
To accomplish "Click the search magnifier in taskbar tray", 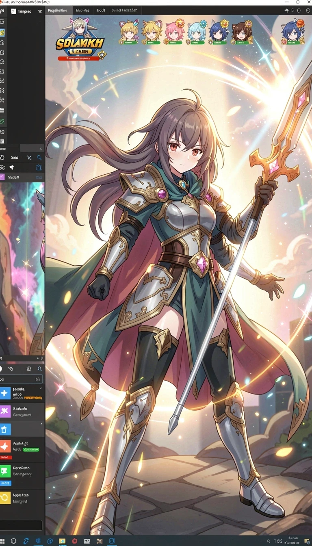I will click(x=269, y=541).
